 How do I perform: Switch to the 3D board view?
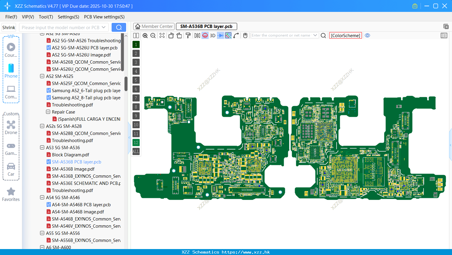click(212, 36)
